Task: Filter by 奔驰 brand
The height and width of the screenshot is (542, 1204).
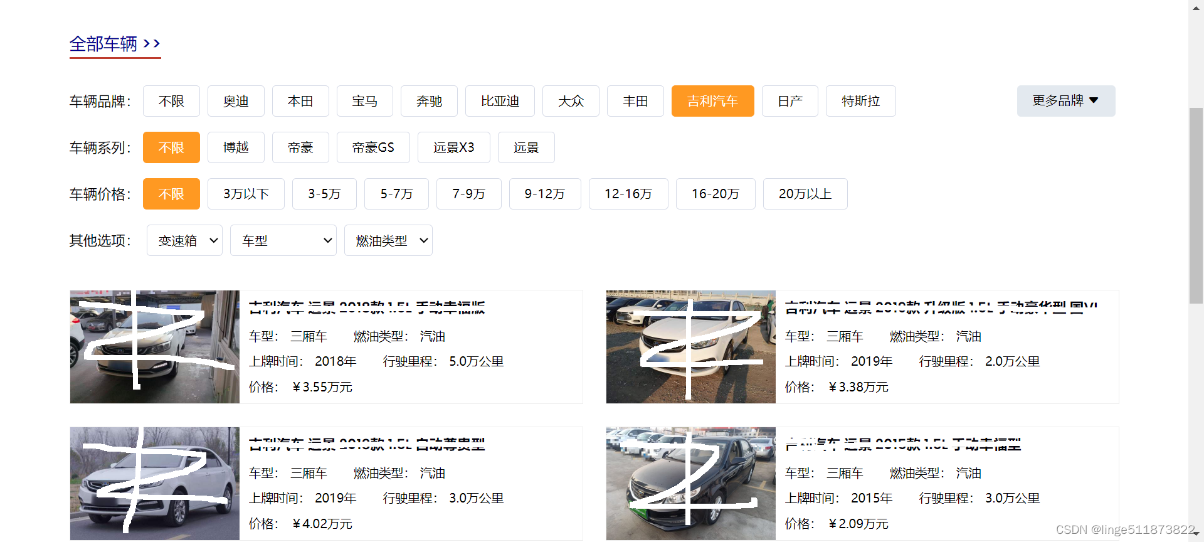Action: tap(429, 101)
